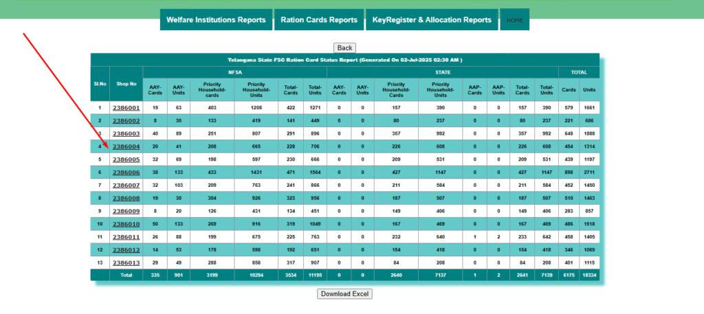
Task: Select total units value 18334
Action: tap(589, 276)
